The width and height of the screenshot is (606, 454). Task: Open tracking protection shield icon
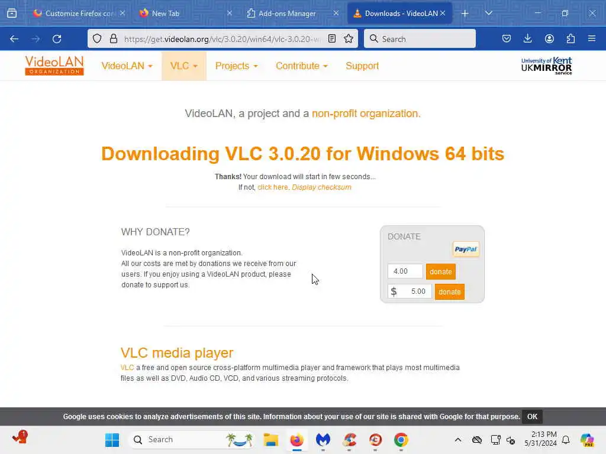(97, 38)
